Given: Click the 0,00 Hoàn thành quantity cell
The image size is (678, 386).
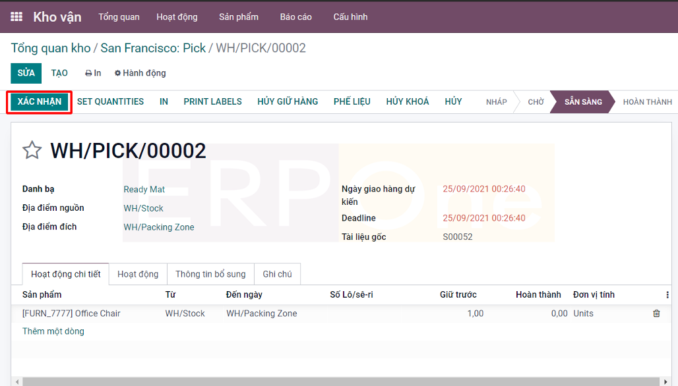Looking at the screenshot, I should pos(559,314).
